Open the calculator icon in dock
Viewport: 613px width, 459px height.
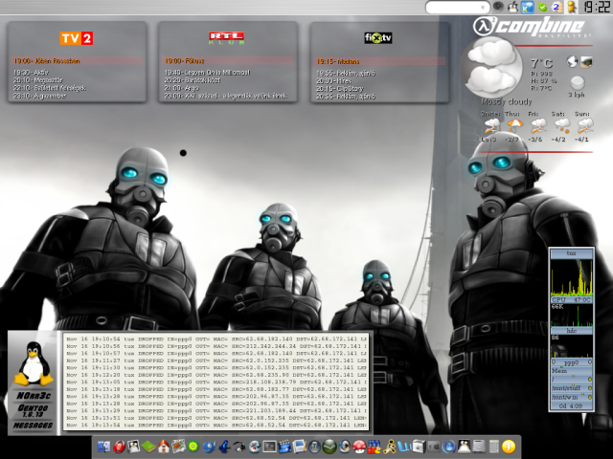494,447
